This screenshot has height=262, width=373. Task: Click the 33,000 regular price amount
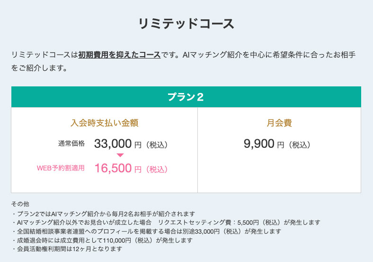[x=113, y=144]
